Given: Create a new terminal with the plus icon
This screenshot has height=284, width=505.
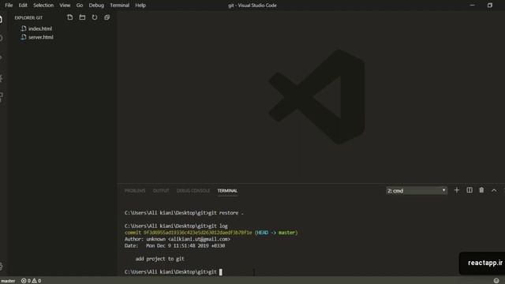Looking at the screenshot, I should [457, 190].
